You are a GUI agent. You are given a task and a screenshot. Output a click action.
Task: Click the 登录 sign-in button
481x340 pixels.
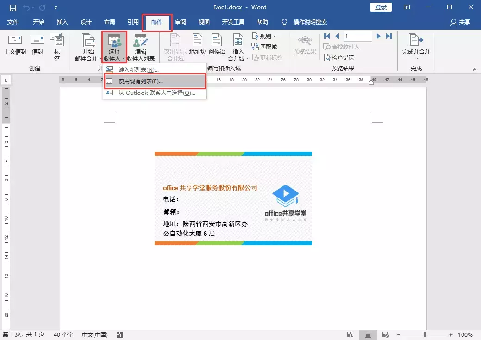pos(381,7)
